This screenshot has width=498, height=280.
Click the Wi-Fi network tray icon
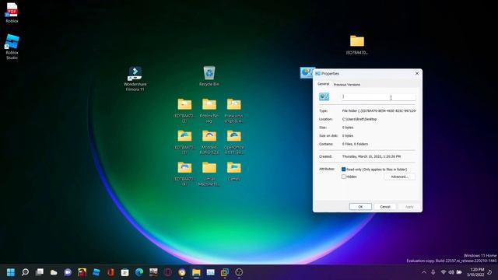(x=444, y=272)
